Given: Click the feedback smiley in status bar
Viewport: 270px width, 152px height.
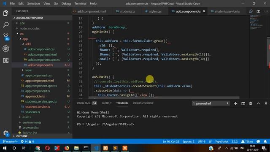Looking at the screenshot, I should click(x=258, y=141).
